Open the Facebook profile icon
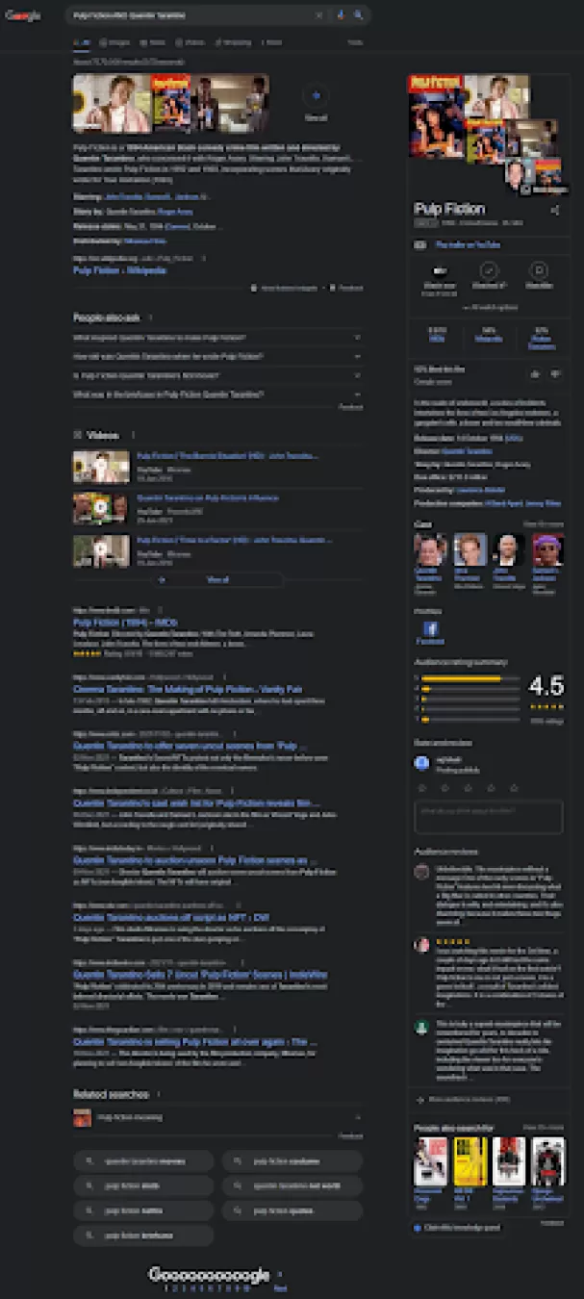Screen dimensions: 584x1299 429,629
